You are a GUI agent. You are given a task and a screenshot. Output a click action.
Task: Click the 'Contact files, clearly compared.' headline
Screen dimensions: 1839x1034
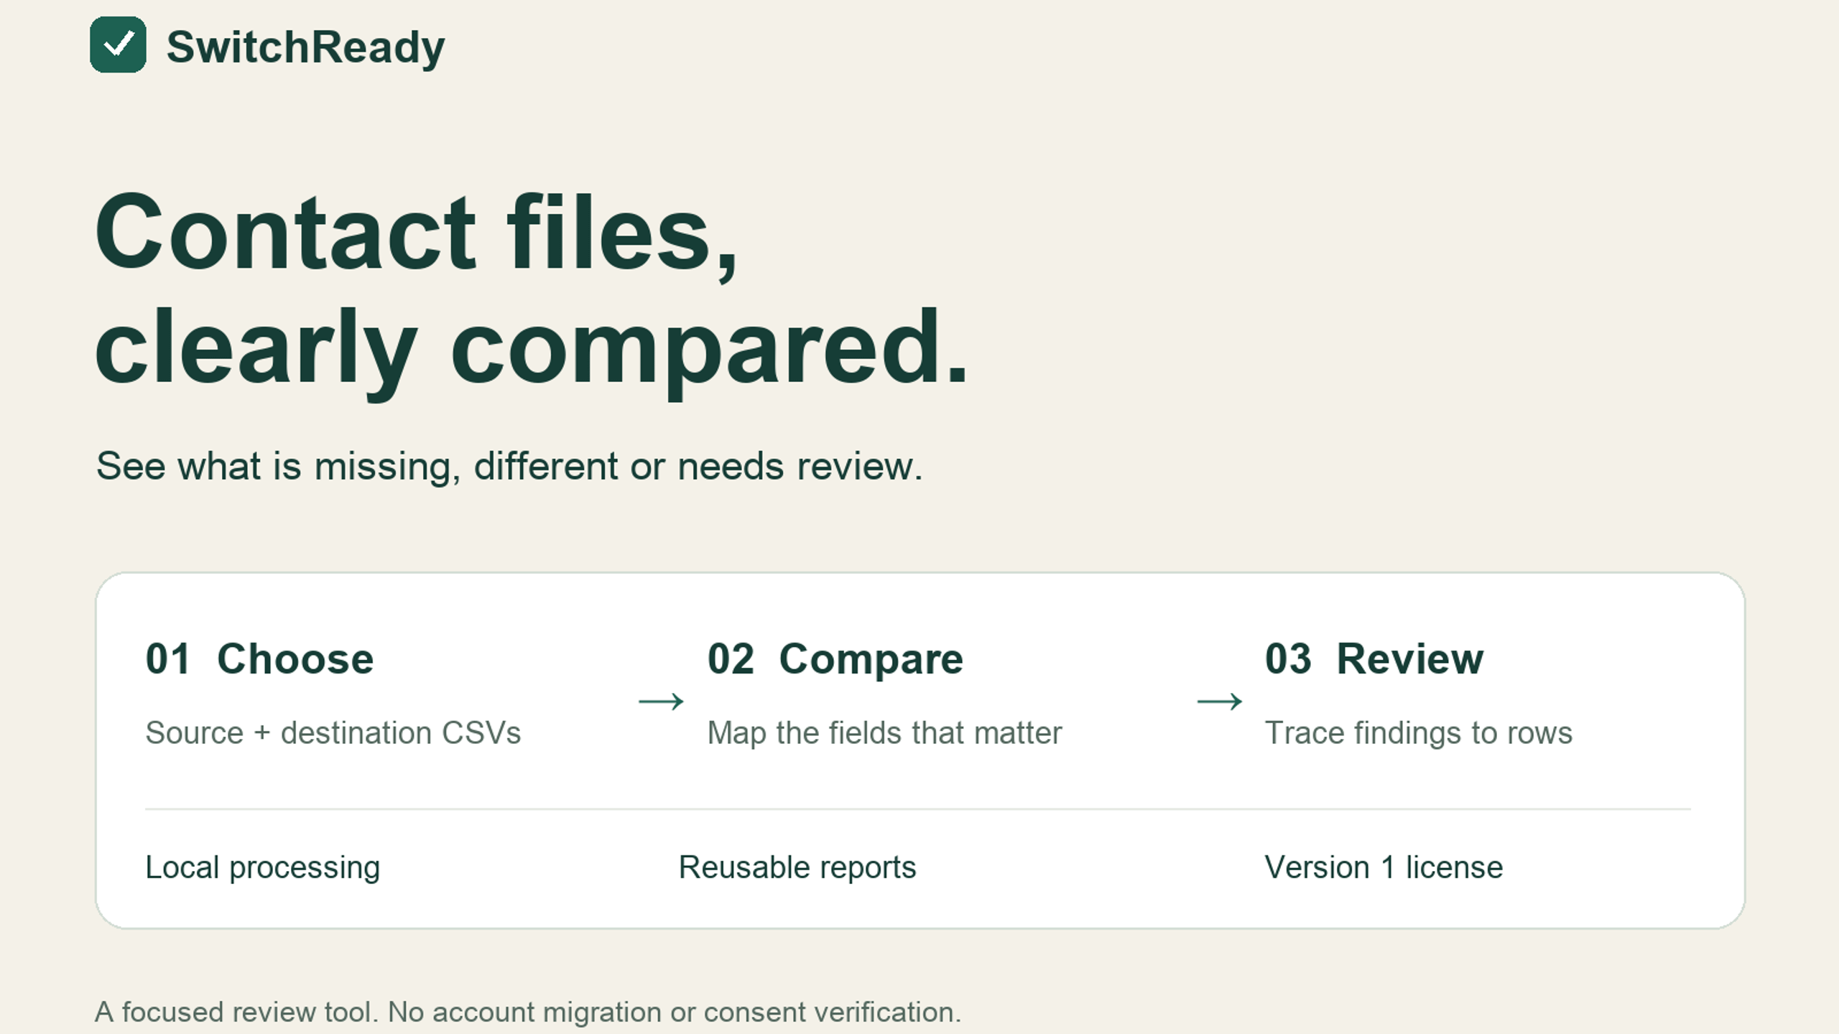coord(532,291)
